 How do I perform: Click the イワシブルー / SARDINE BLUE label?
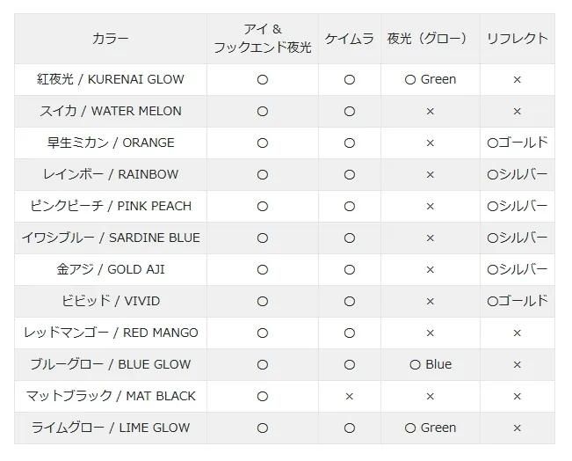click(111, 238)
